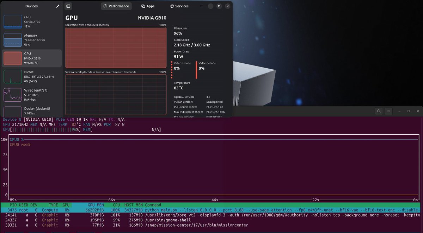Toggle the sidebar panel icon
Screen dimensions: 423x233
68,6
